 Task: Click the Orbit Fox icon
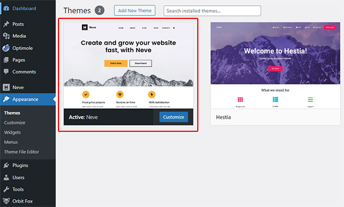6,201
